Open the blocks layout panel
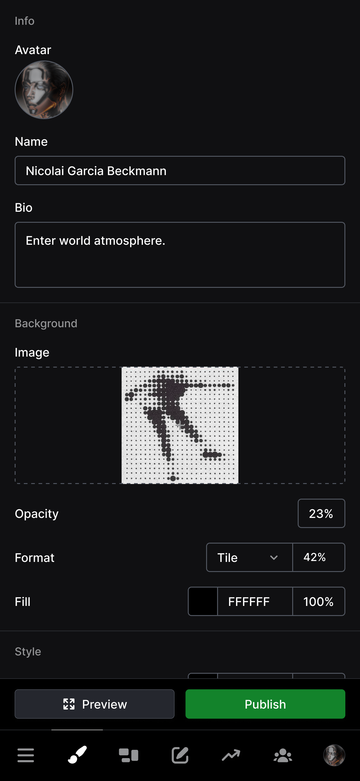Viewport: 360px width, 781px height. (128, 755)
